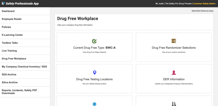
Task: Click the black sort-descending icon in bottom-right card
Action: [x=174, y=104]
